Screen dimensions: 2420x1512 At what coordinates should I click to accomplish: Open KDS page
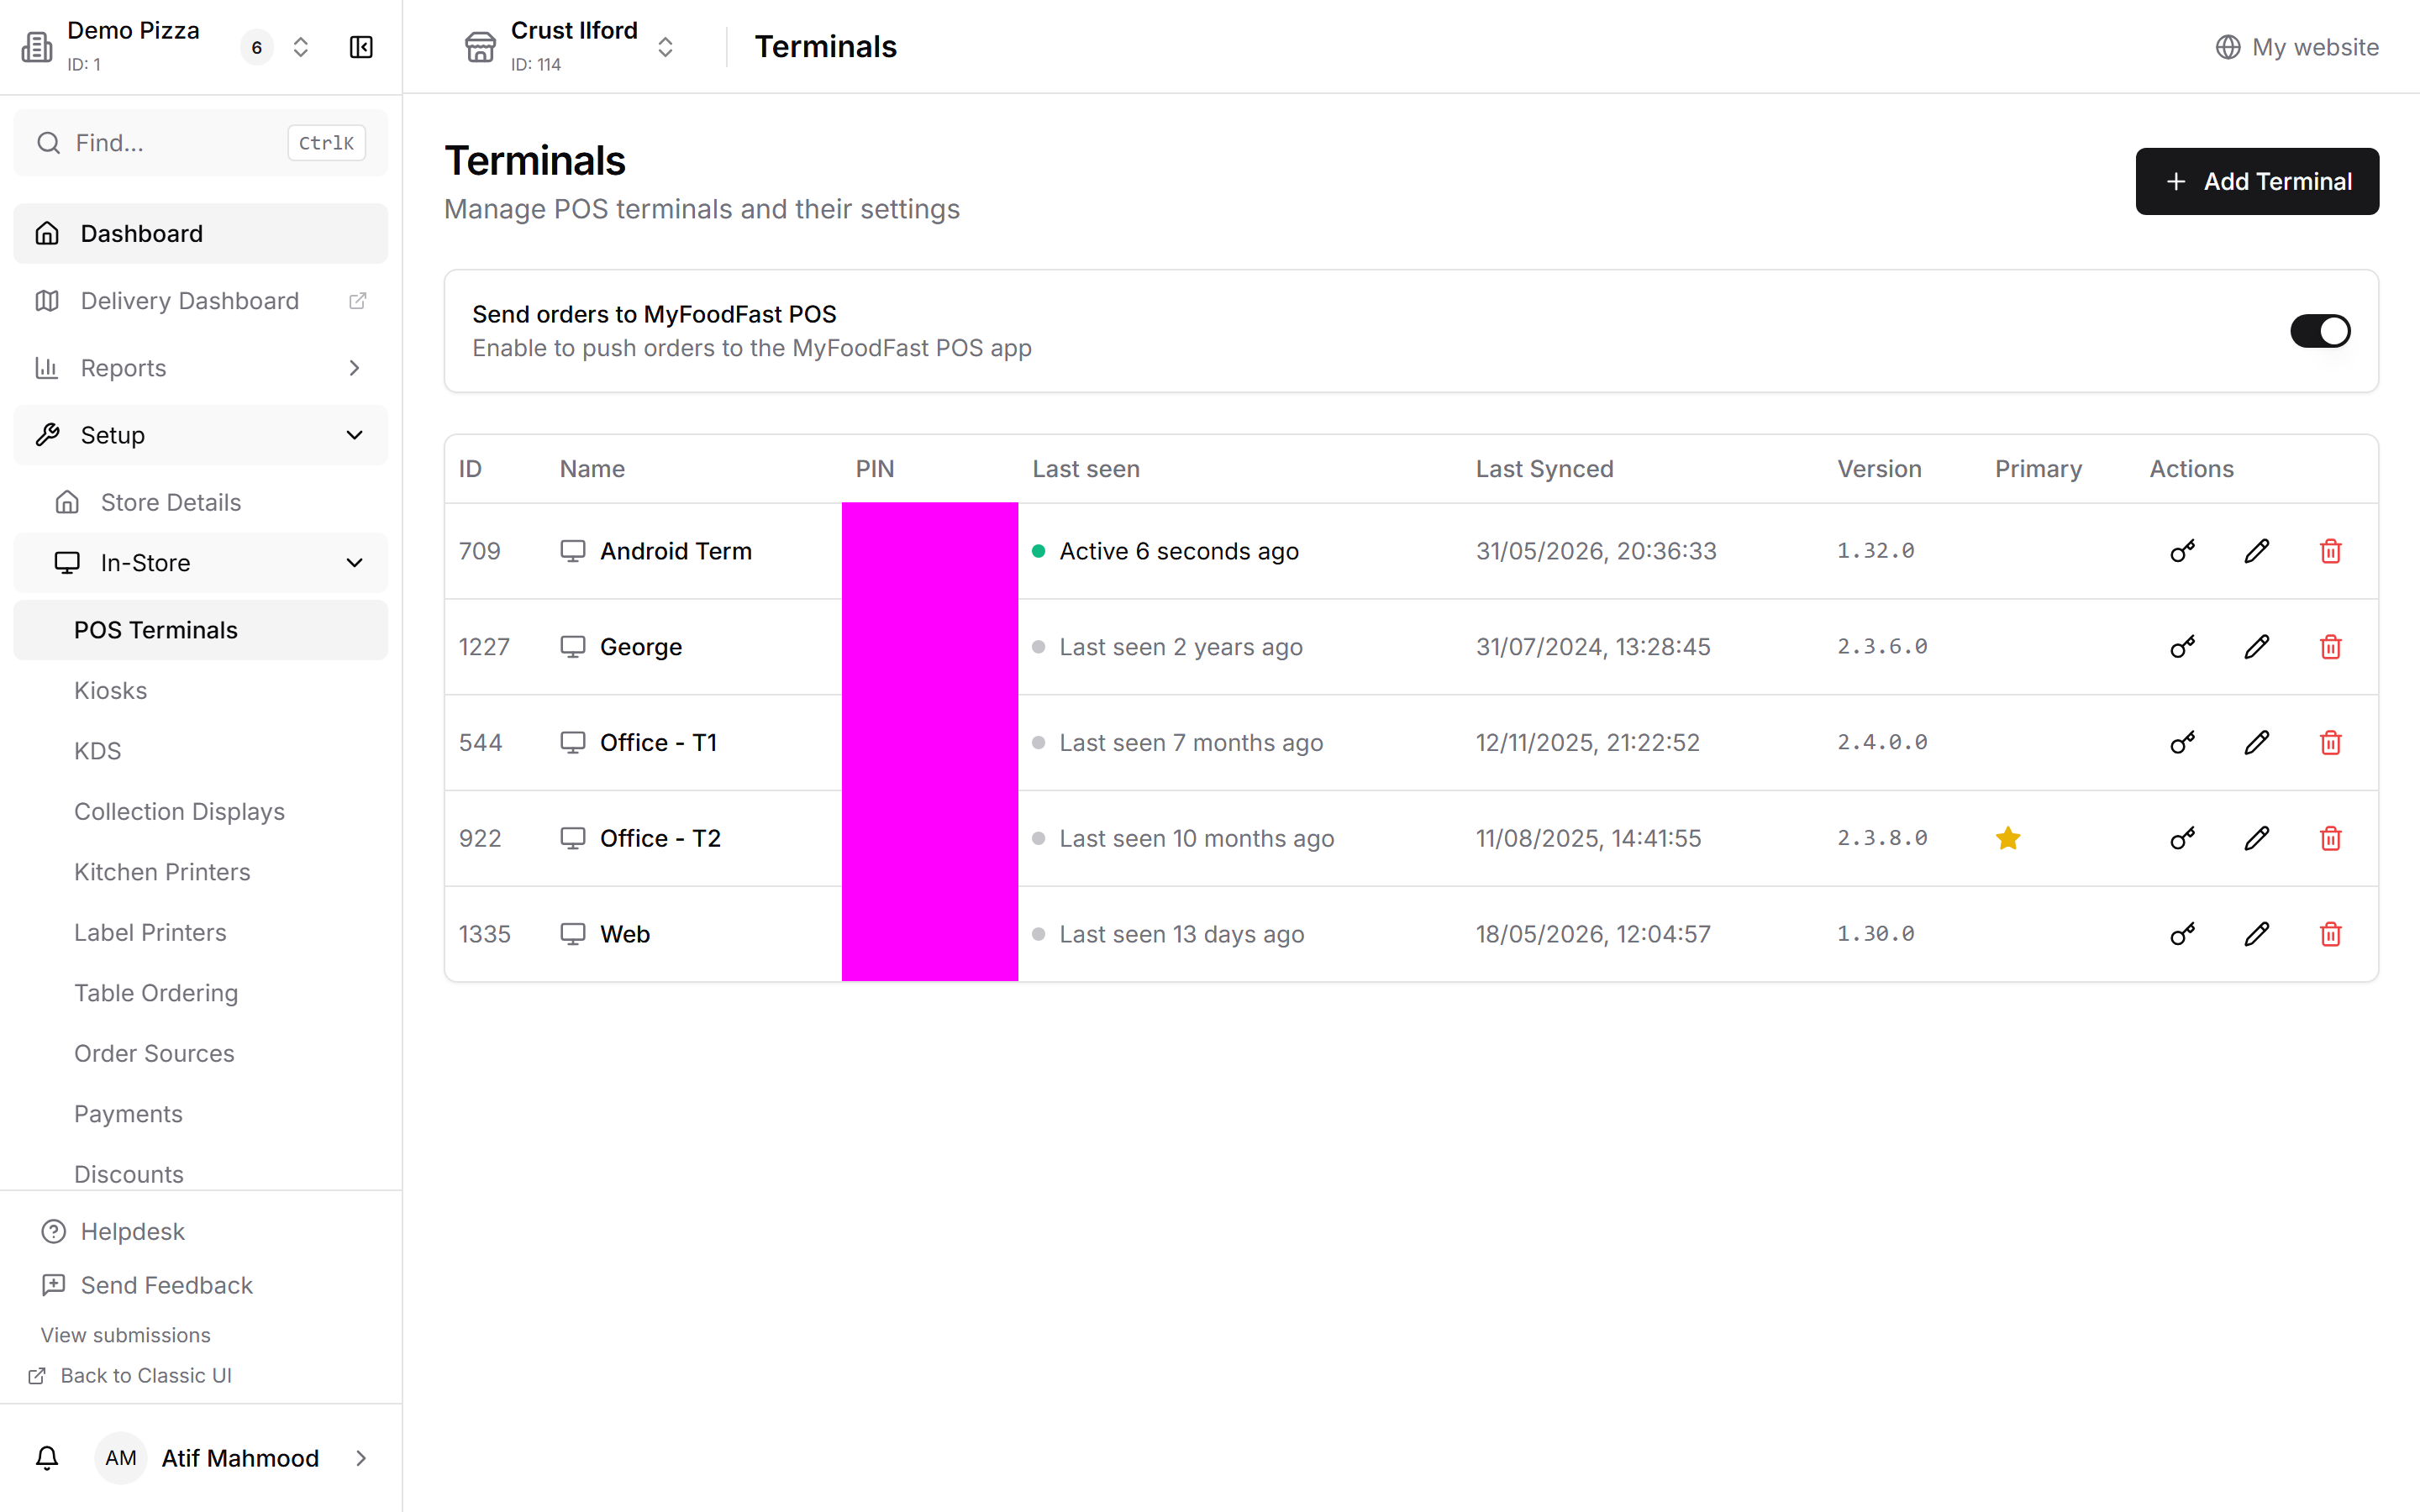pos(97,751)
